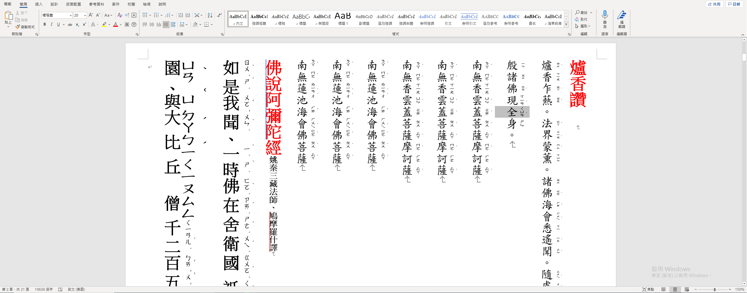
Task: Switch to Read Mode view in status bar
Action: (x=664, y=290)
